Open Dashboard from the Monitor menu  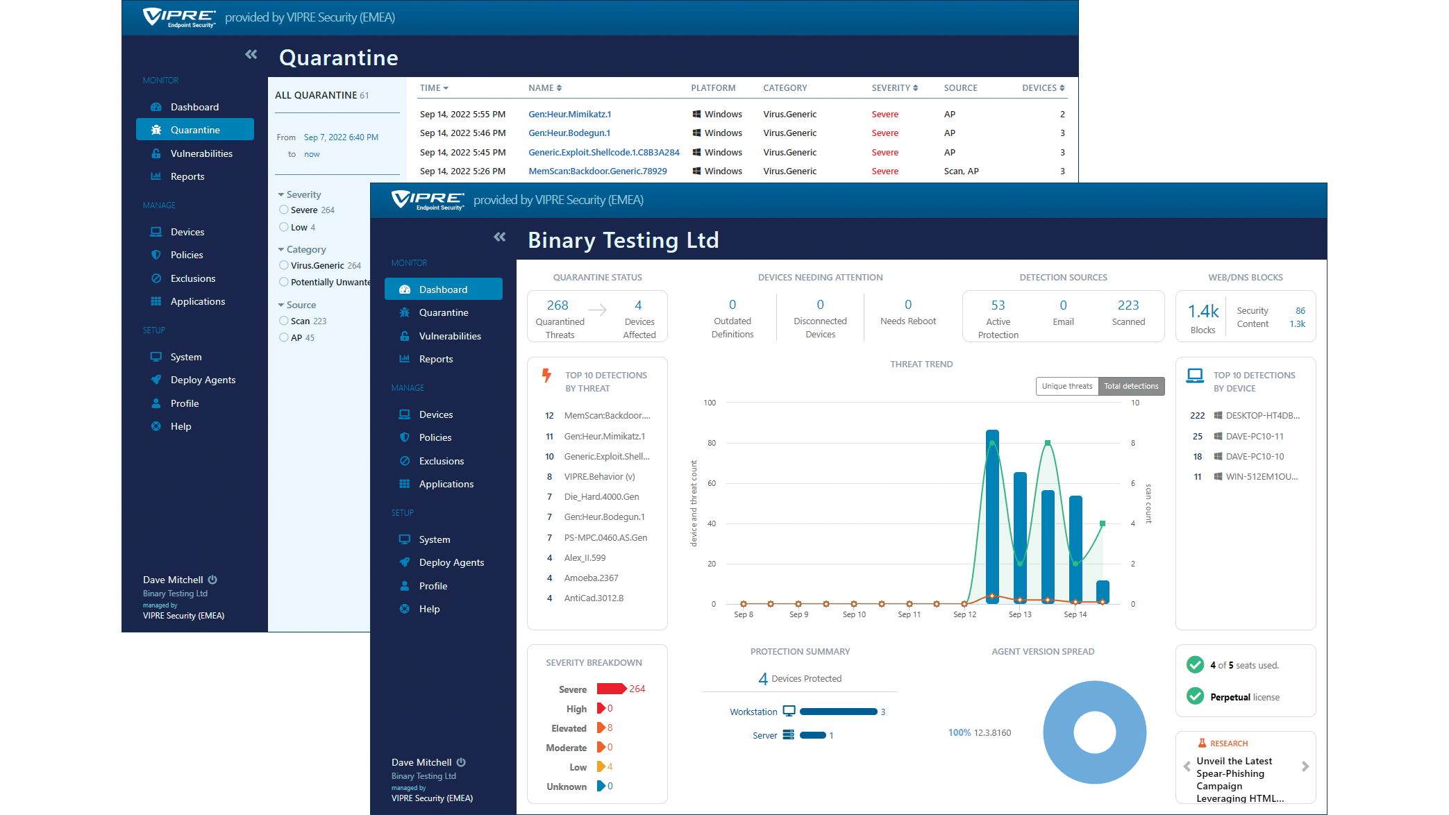click(443, 289)
